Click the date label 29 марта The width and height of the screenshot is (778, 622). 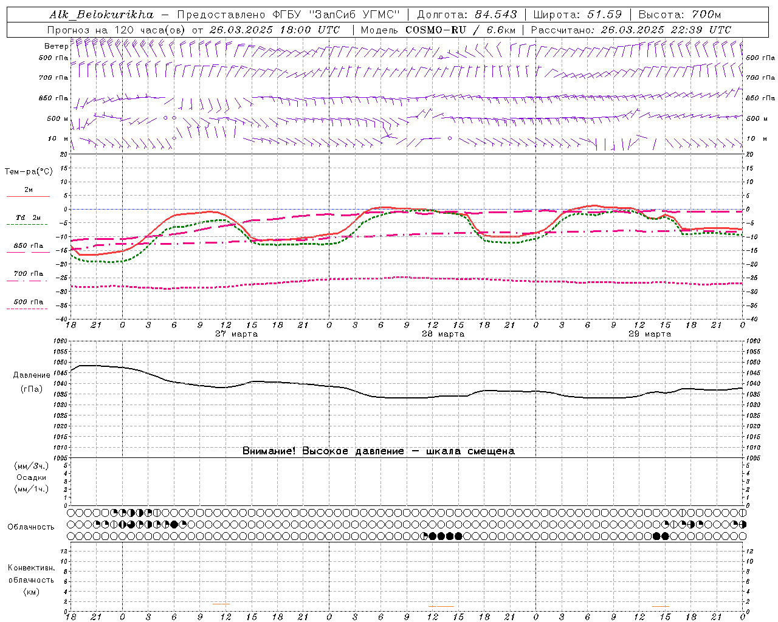[650, 334]
